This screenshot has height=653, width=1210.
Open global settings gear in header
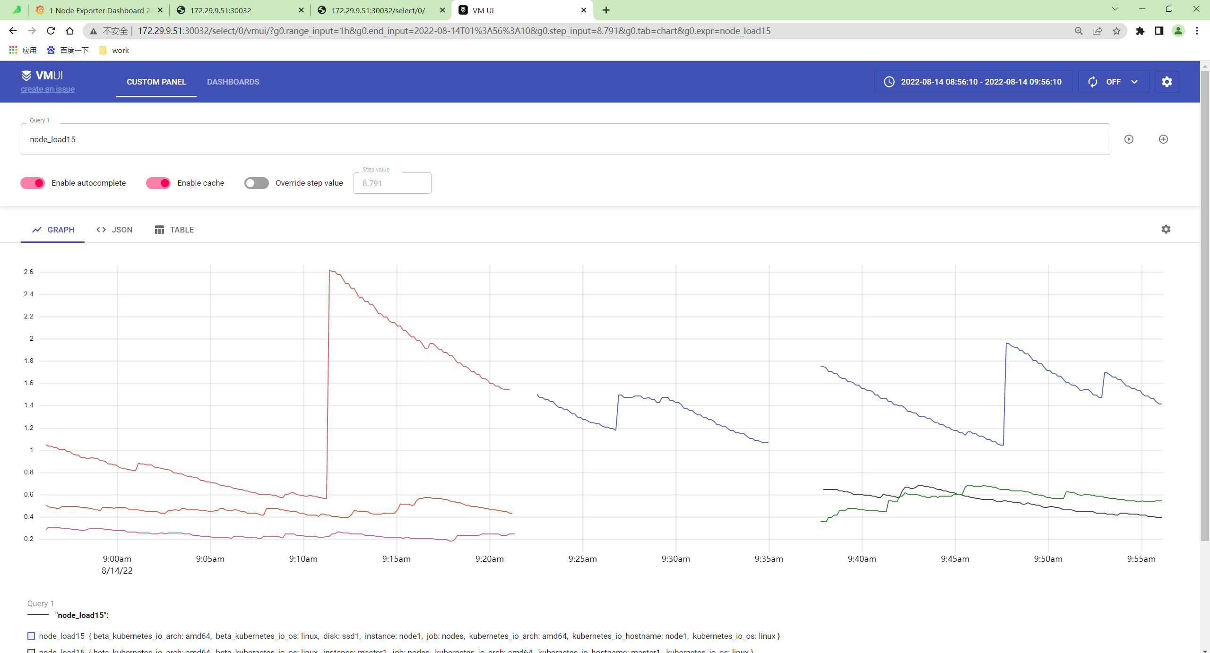pos(1167,82)
